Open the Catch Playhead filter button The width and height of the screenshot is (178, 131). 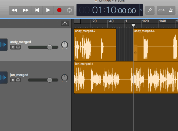65,23
